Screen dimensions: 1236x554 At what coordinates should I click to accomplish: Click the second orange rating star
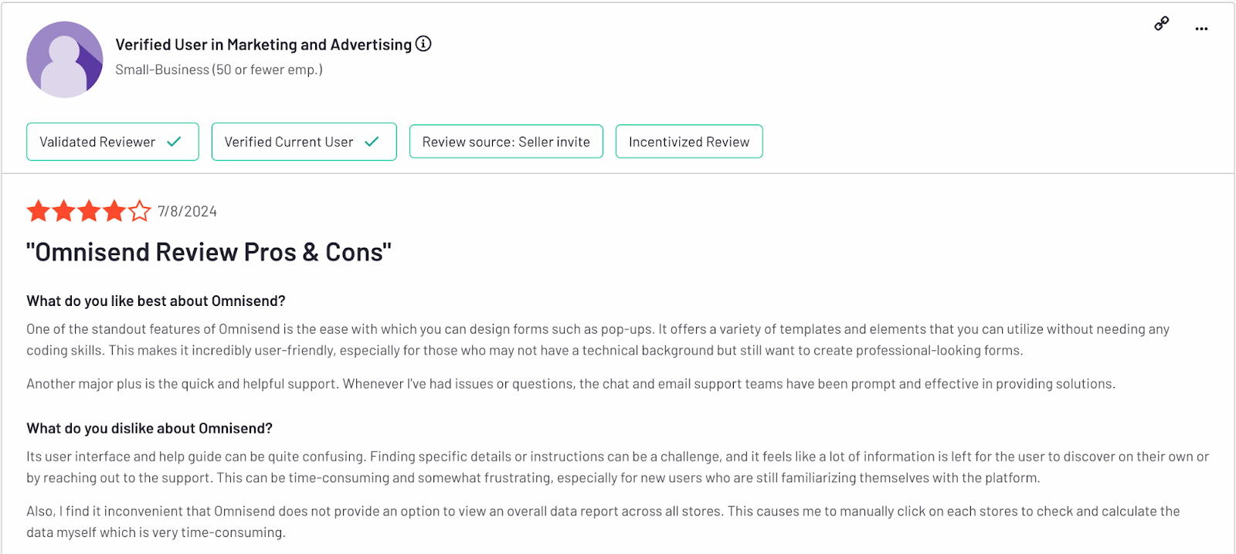(64, 210)
